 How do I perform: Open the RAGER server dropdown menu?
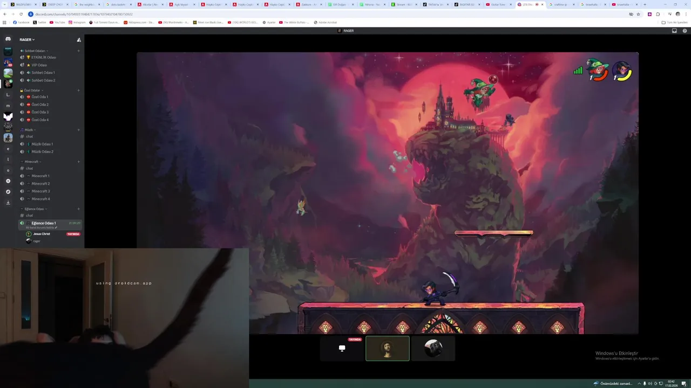click(x=27, y=39)
